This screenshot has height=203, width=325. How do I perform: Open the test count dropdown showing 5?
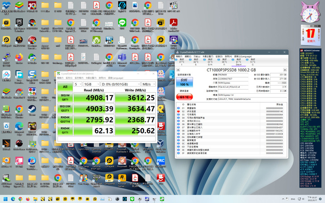[78, 84]
